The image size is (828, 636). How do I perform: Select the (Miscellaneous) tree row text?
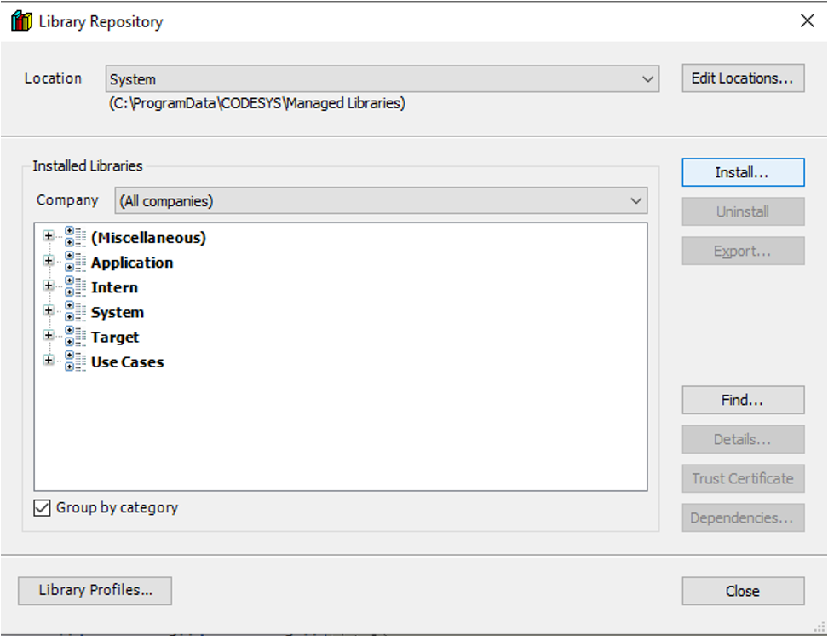[148, 238]
